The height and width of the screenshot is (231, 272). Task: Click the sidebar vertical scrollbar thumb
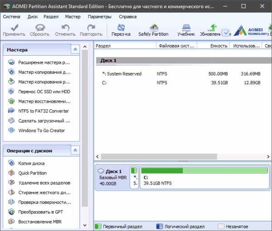pos(85,128)
